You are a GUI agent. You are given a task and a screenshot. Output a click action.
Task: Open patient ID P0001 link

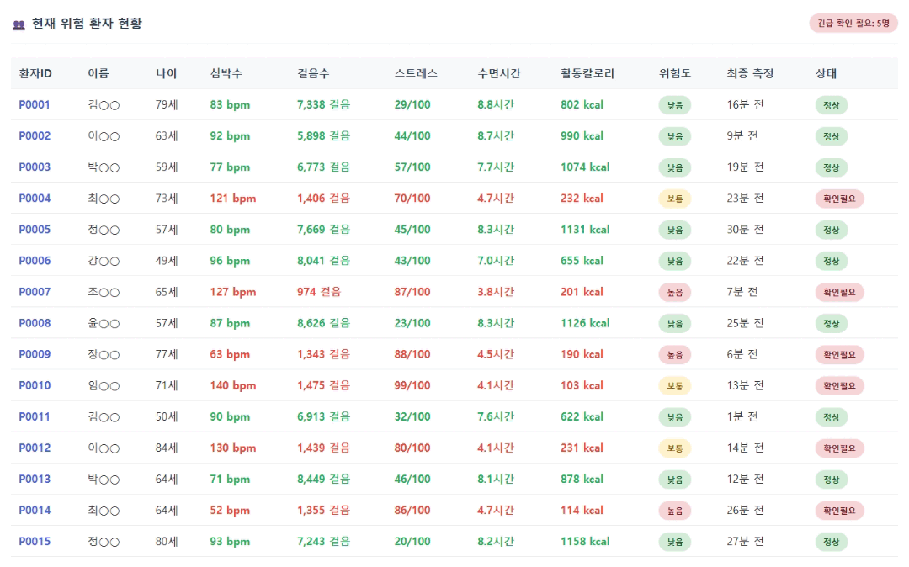pos(35,105)
